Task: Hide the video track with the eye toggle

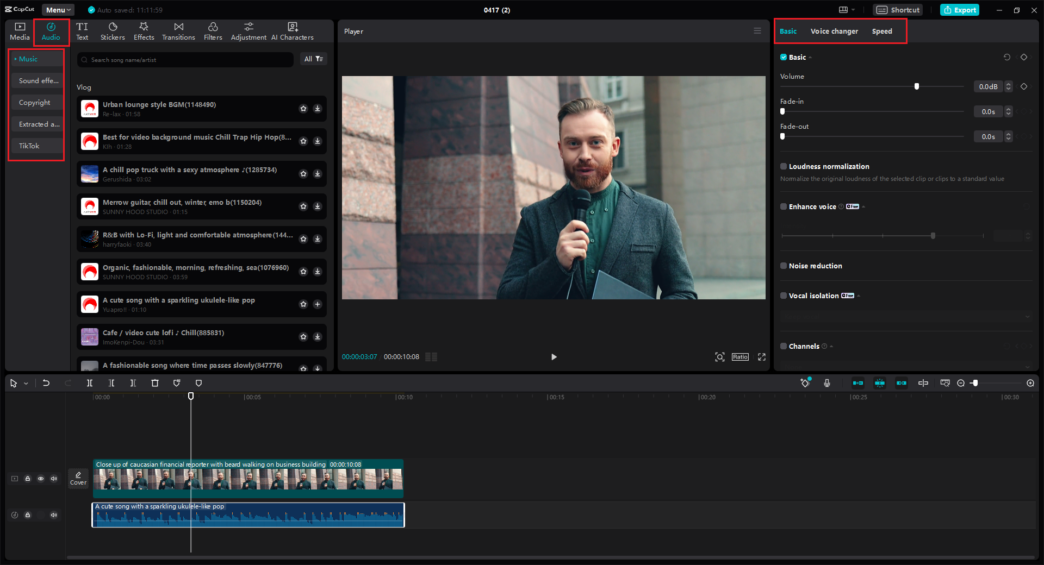Action: tap(41, 479)
